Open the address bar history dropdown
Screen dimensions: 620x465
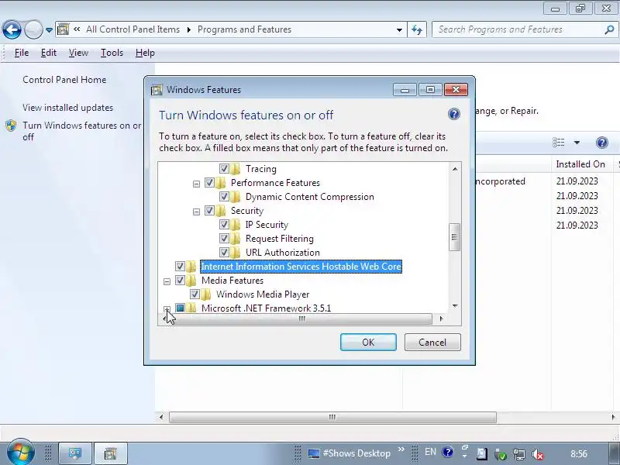click(399, 29)
